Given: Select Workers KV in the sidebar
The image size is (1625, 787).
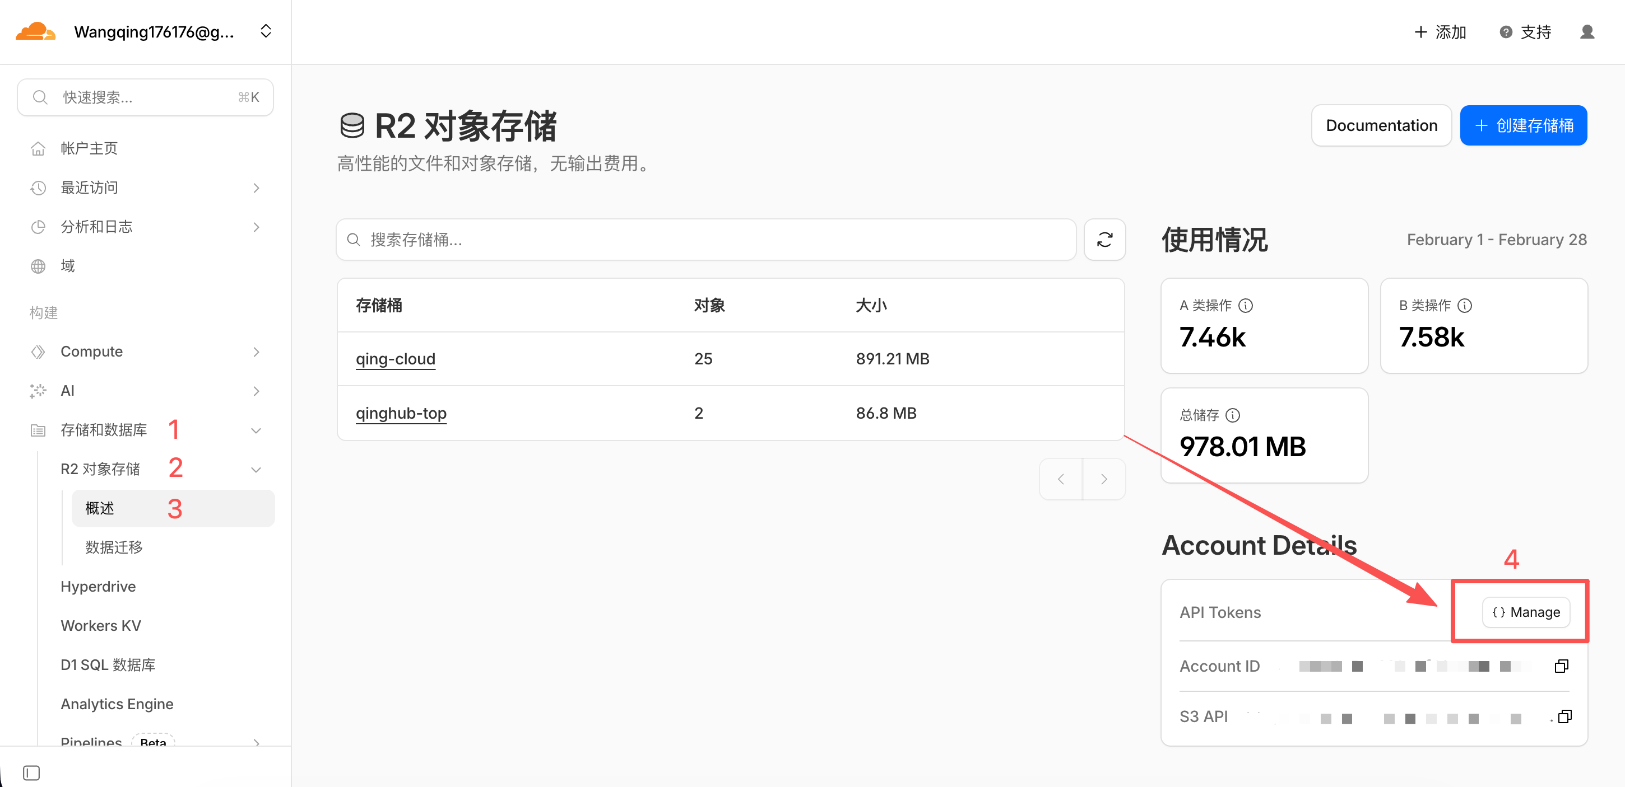Looking at the screenshot, I should (x=101, y=625).
